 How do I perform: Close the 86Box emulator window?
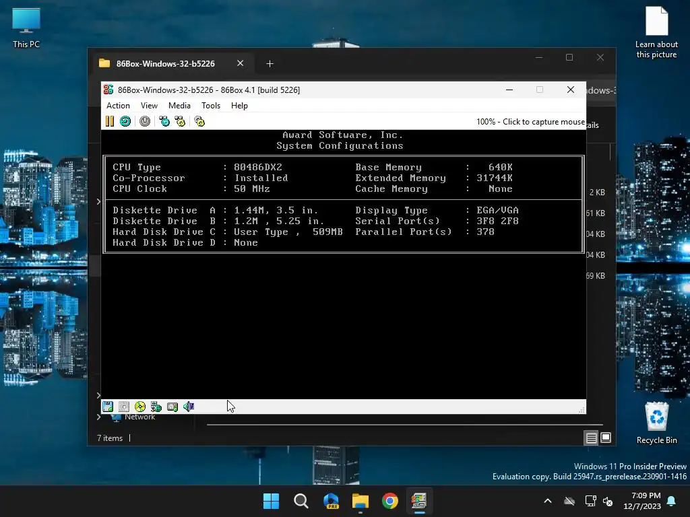tap(571, 90)
